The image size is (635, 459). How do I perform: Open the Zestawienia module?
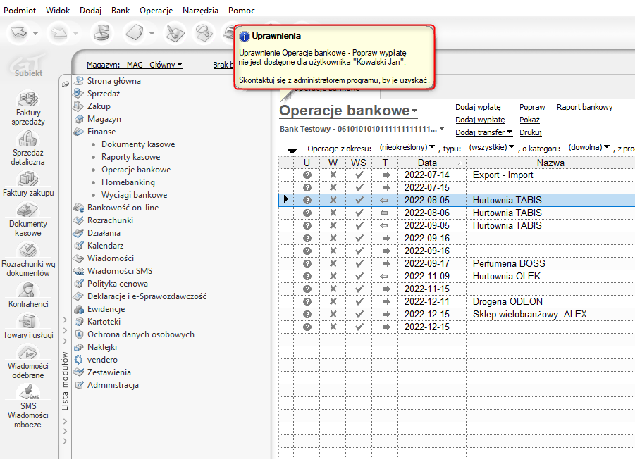point(109,372)
